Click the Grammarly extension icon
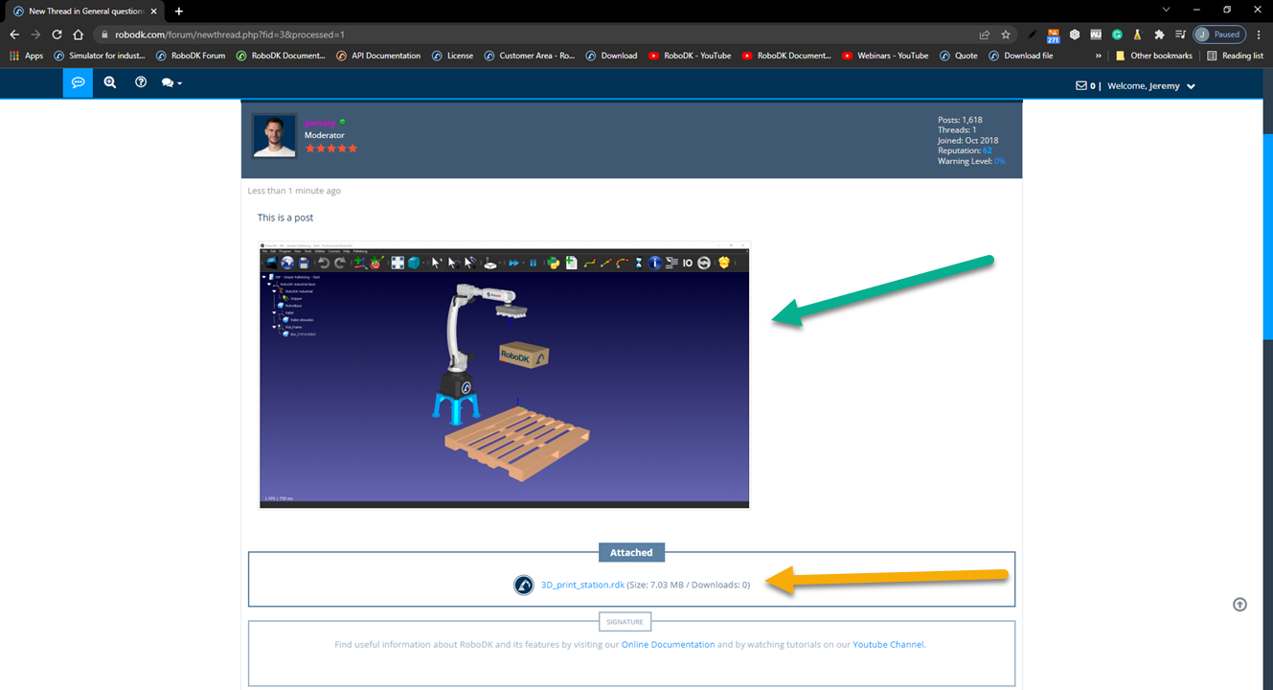The width and height of the screenshot is (1273, 690). coord(1117,34)
